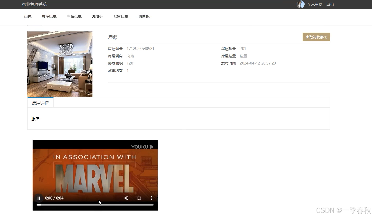Click the video time 0:00 / 0:04
Image resolution: width=372 pixels, height=217 pixels.
click(x=54, y=198)
